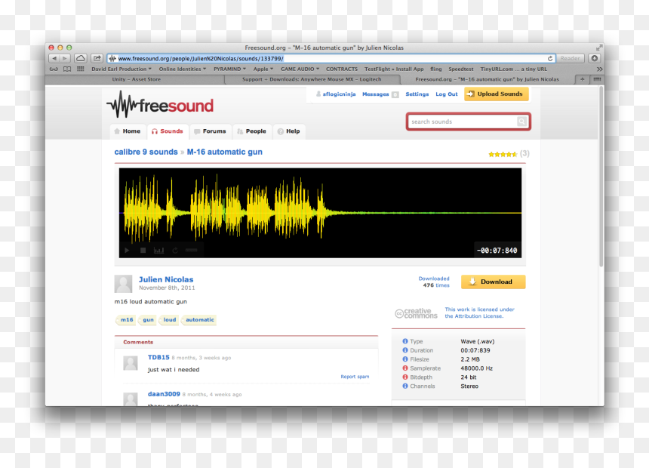Expand the GAME AUDIO bookmarks folder

300,69
